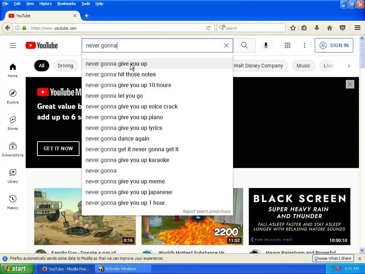The image size is (365, 274).
Task: Dismiss the Firefox data notification bar
Action: [x=360, y=259]
